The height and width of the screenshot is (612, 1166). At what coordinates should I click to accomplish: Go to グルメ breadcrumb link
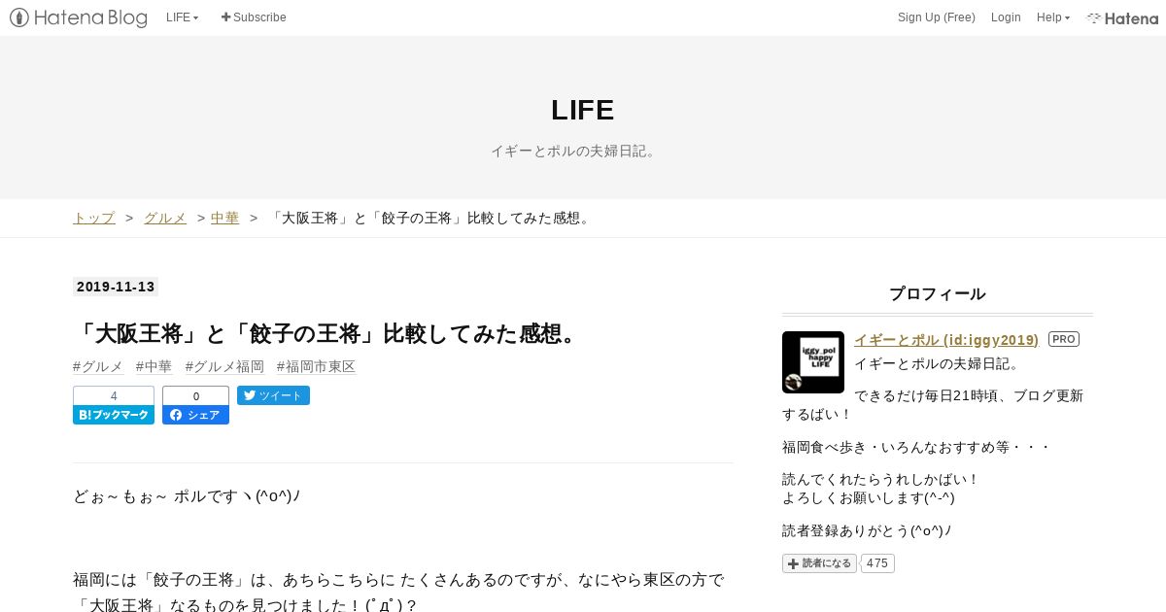pos(165,218)
